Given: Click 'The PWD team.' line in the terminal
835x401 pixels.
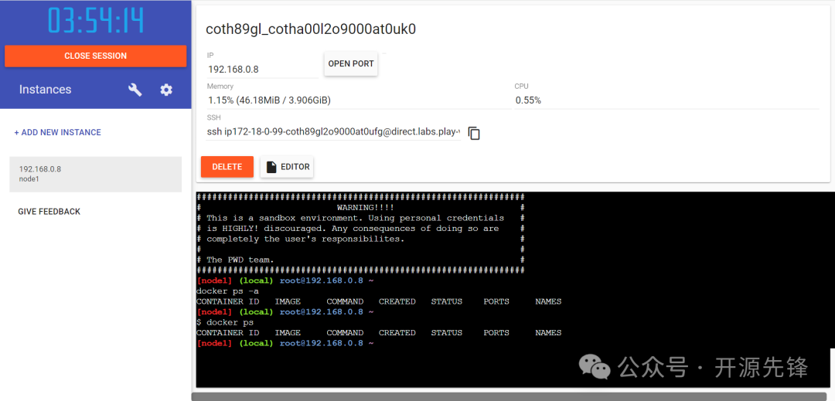Looking at the screenshot, I should click(x=240, y=260).
